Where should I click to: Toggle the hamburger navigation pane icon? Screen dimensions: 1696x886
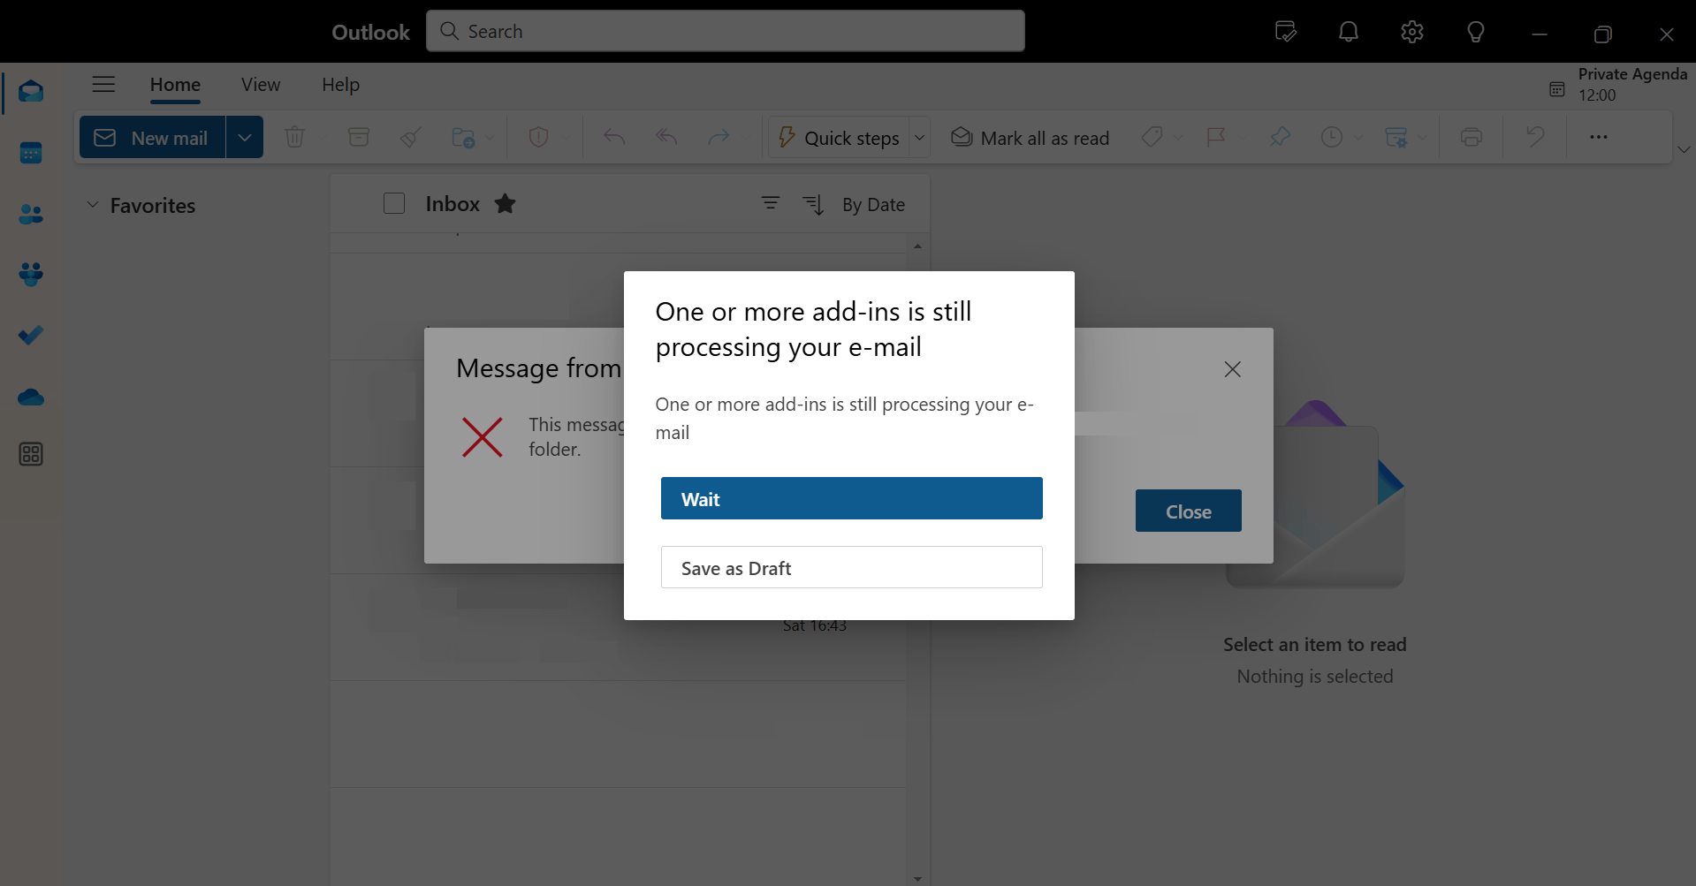pos(103,85)
